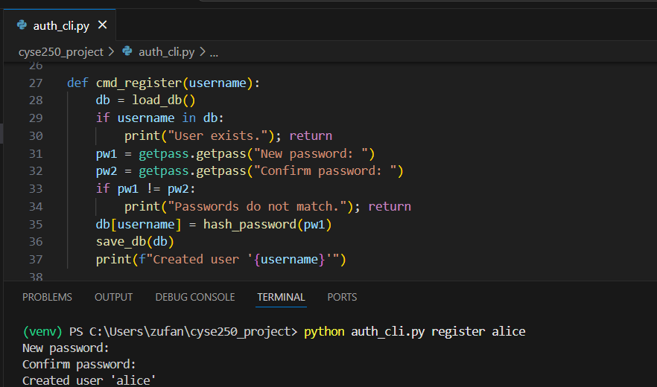
Task: Click line number 33 in the gutter
Action: click(x=36, y=188)
